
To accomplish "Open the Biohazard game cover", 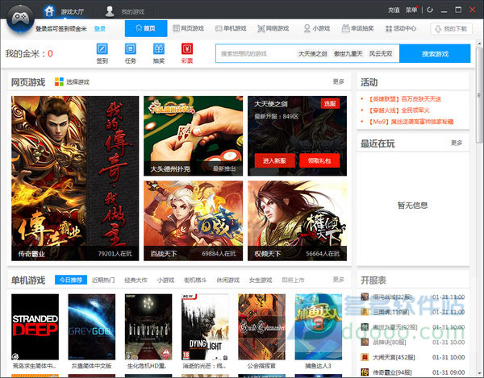I will tap(148, 326).
